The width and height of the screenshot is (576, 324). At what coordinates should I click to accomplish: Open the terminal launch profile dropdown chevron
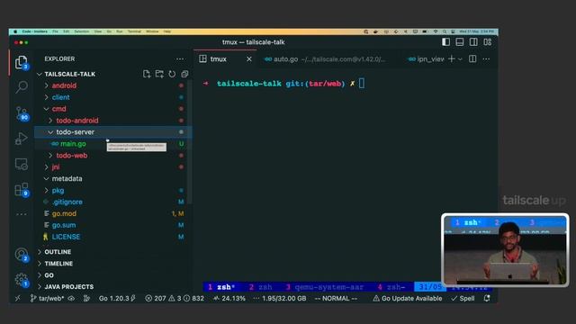point(460,59)
